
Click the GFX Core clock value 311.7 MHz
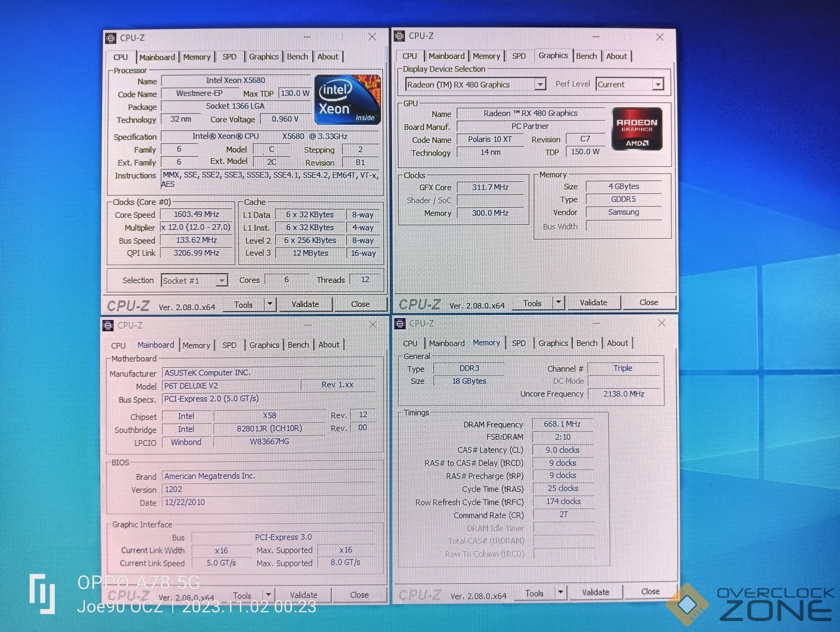coord(491,187)
